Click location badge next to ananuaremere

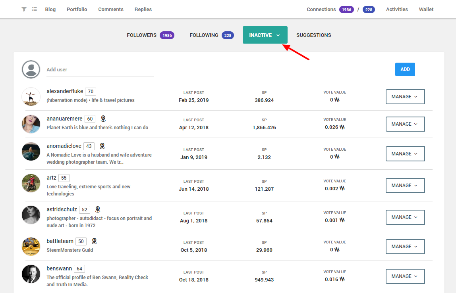(x=103, y=119)
